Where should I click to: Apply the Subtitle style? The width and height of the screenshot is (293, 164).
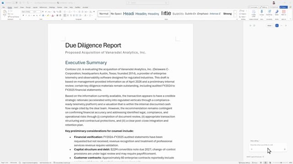pos(178,14)
